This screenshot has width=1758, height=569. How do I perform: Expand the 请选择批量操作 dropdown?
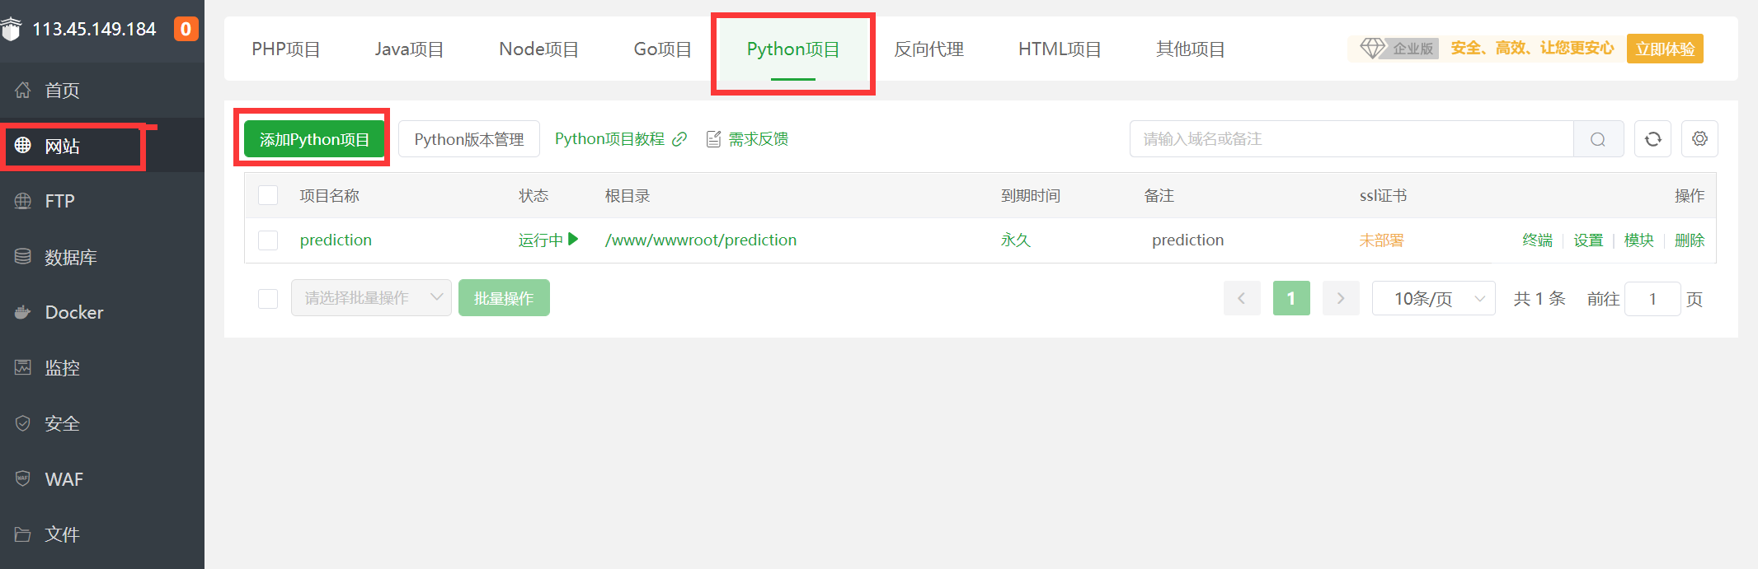click(x=371, y=298)
